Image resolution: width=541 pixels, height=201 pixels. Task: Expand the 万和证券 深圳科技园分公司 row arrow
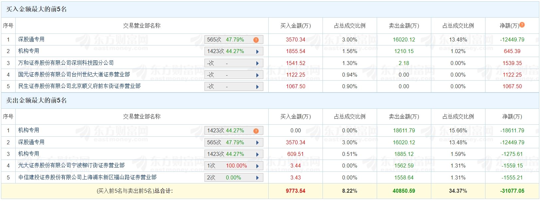pyautogui.click(x=257, y=63)
